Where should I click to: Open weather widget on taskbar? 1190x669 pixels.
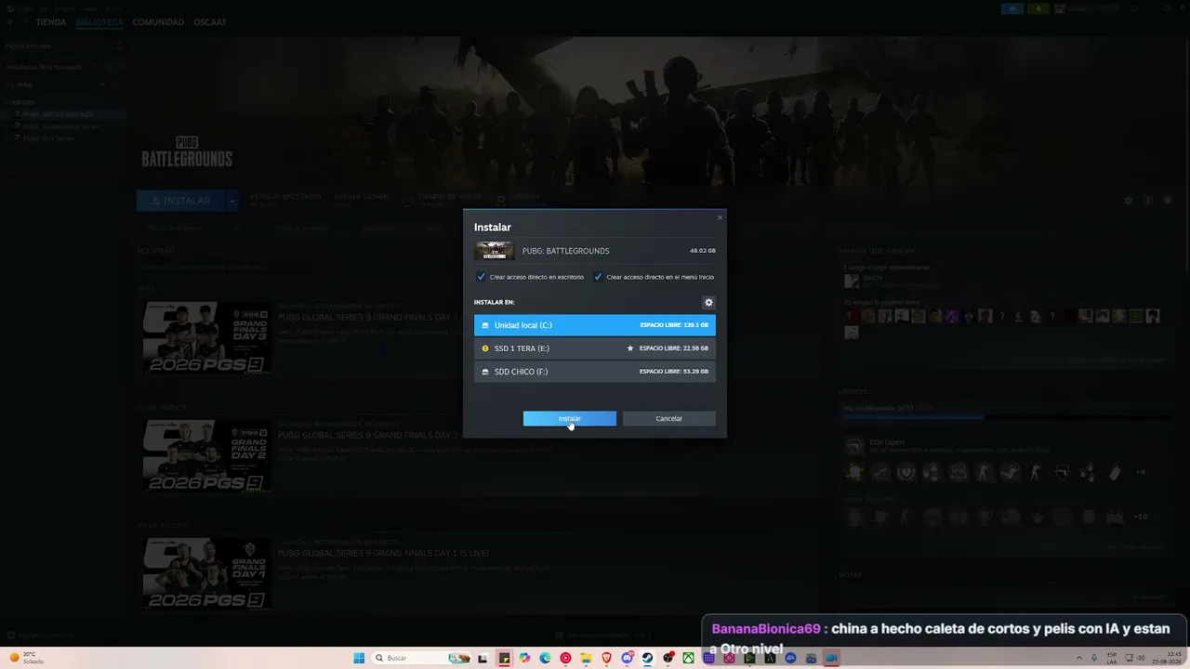[26, 658]
